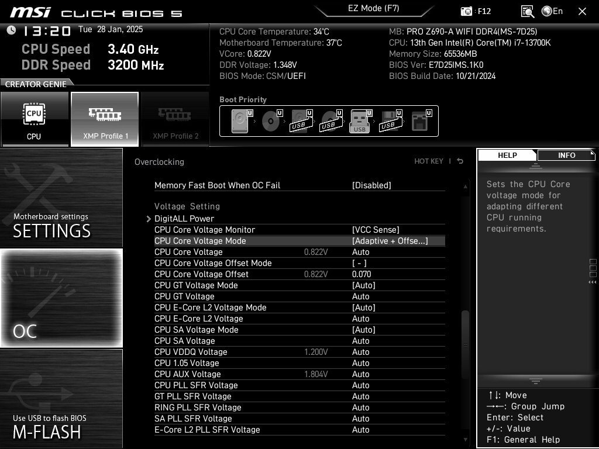Open CPU GT Voltage Mode dropdown
Screen dimensions: 599x449
click(x=364, y=285)
